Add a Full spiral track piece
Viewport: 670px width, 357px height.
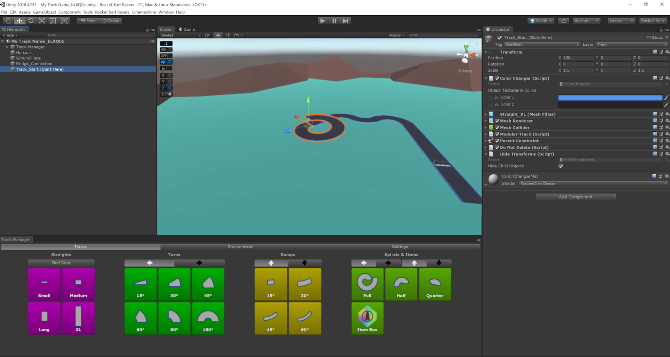click(x=367, y=284)
